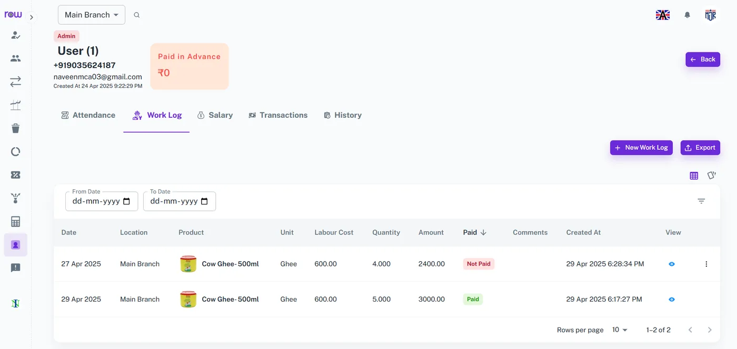Open the trash bin sidebar icon
737x349 pixels.
point(16,128)
